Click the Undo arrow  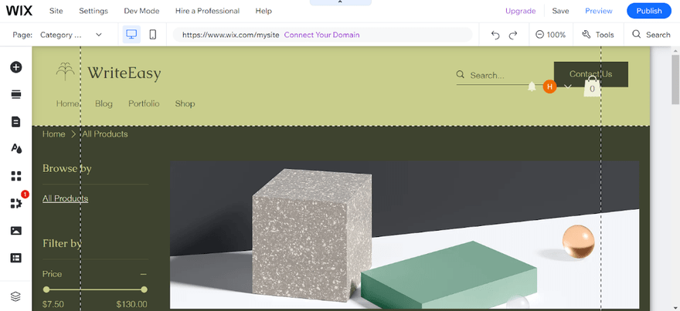[x=495, y=35]
